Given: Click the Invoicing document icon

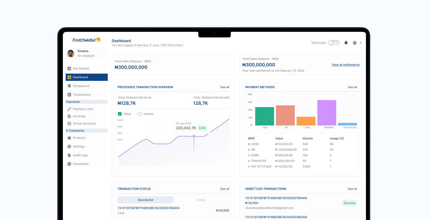Looking at the screenshot, I should pos(69,116).
